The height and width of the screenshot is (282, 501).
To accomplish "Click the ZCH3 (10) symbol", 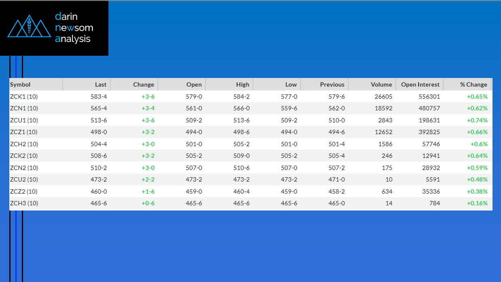I will tap(24, 203).
